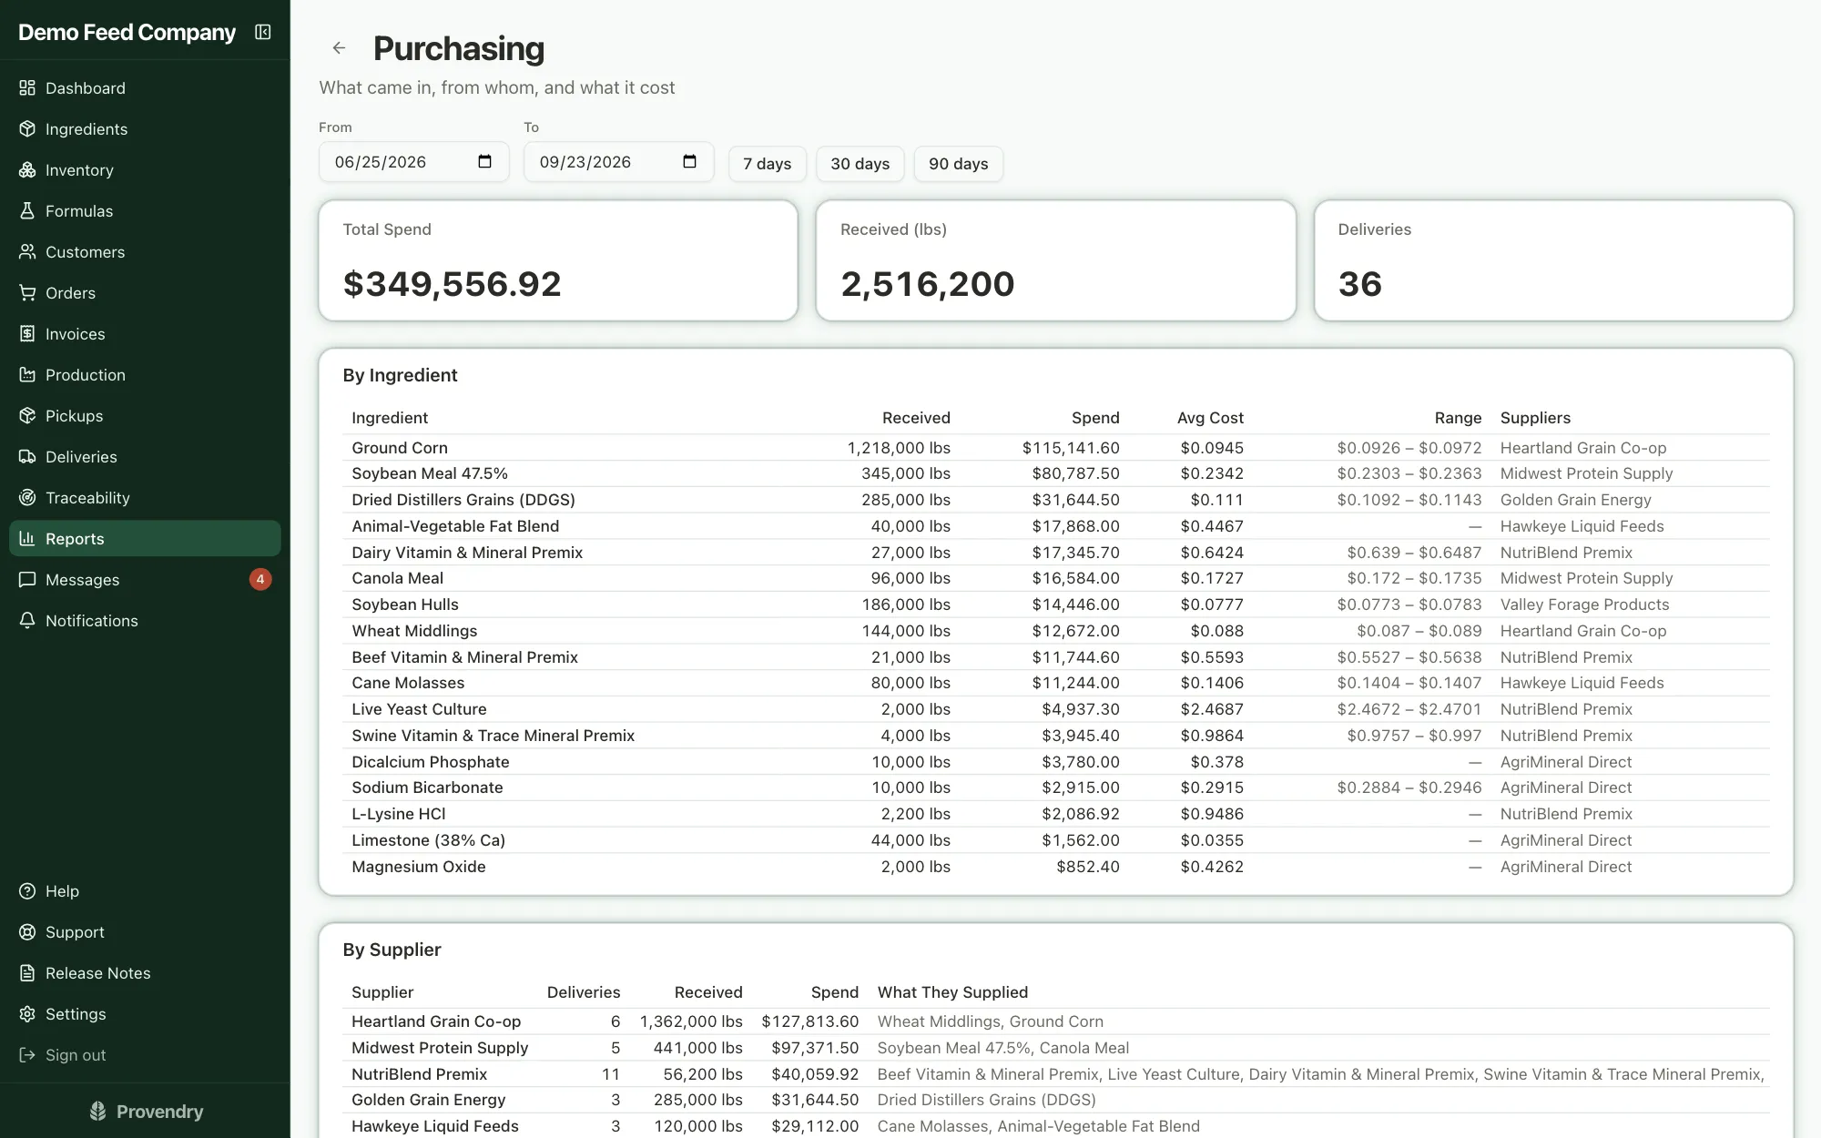Click Heartland Grain Co-op in By Supplier
The width and height of the screenshot is (1821, 1138).
click(x=436, y=1021)
